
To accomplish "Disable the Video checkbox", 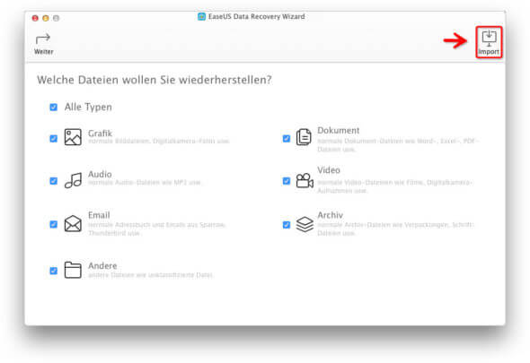I will pos(287,181).
